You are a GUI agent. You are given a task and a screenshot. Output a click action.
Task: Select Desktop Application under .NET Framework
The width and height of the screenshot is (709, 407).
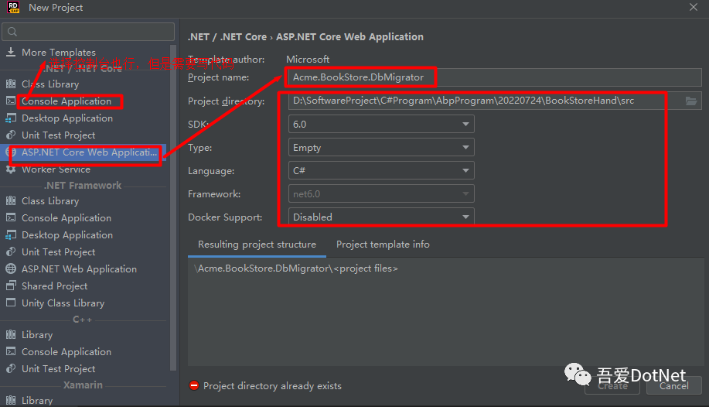tap(66, 235)
